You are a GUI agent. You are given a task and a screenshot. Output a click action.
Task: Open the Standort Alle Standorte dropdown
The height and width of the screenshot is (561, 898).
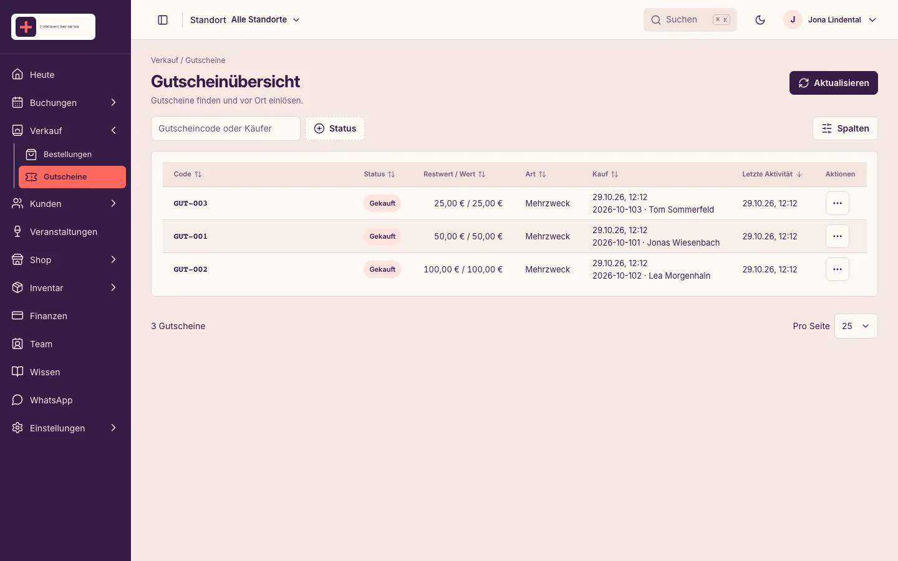(245, 20)
